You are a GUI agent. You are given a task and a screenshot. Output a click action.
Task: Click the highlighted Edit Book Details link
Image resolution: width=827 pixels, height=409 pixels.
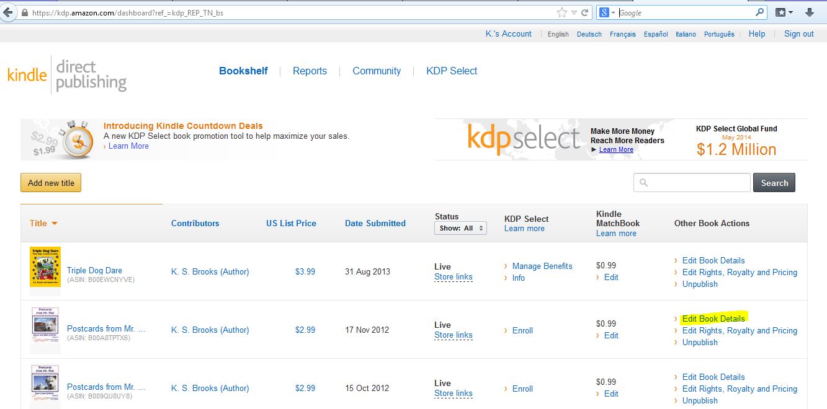(713, 319)
